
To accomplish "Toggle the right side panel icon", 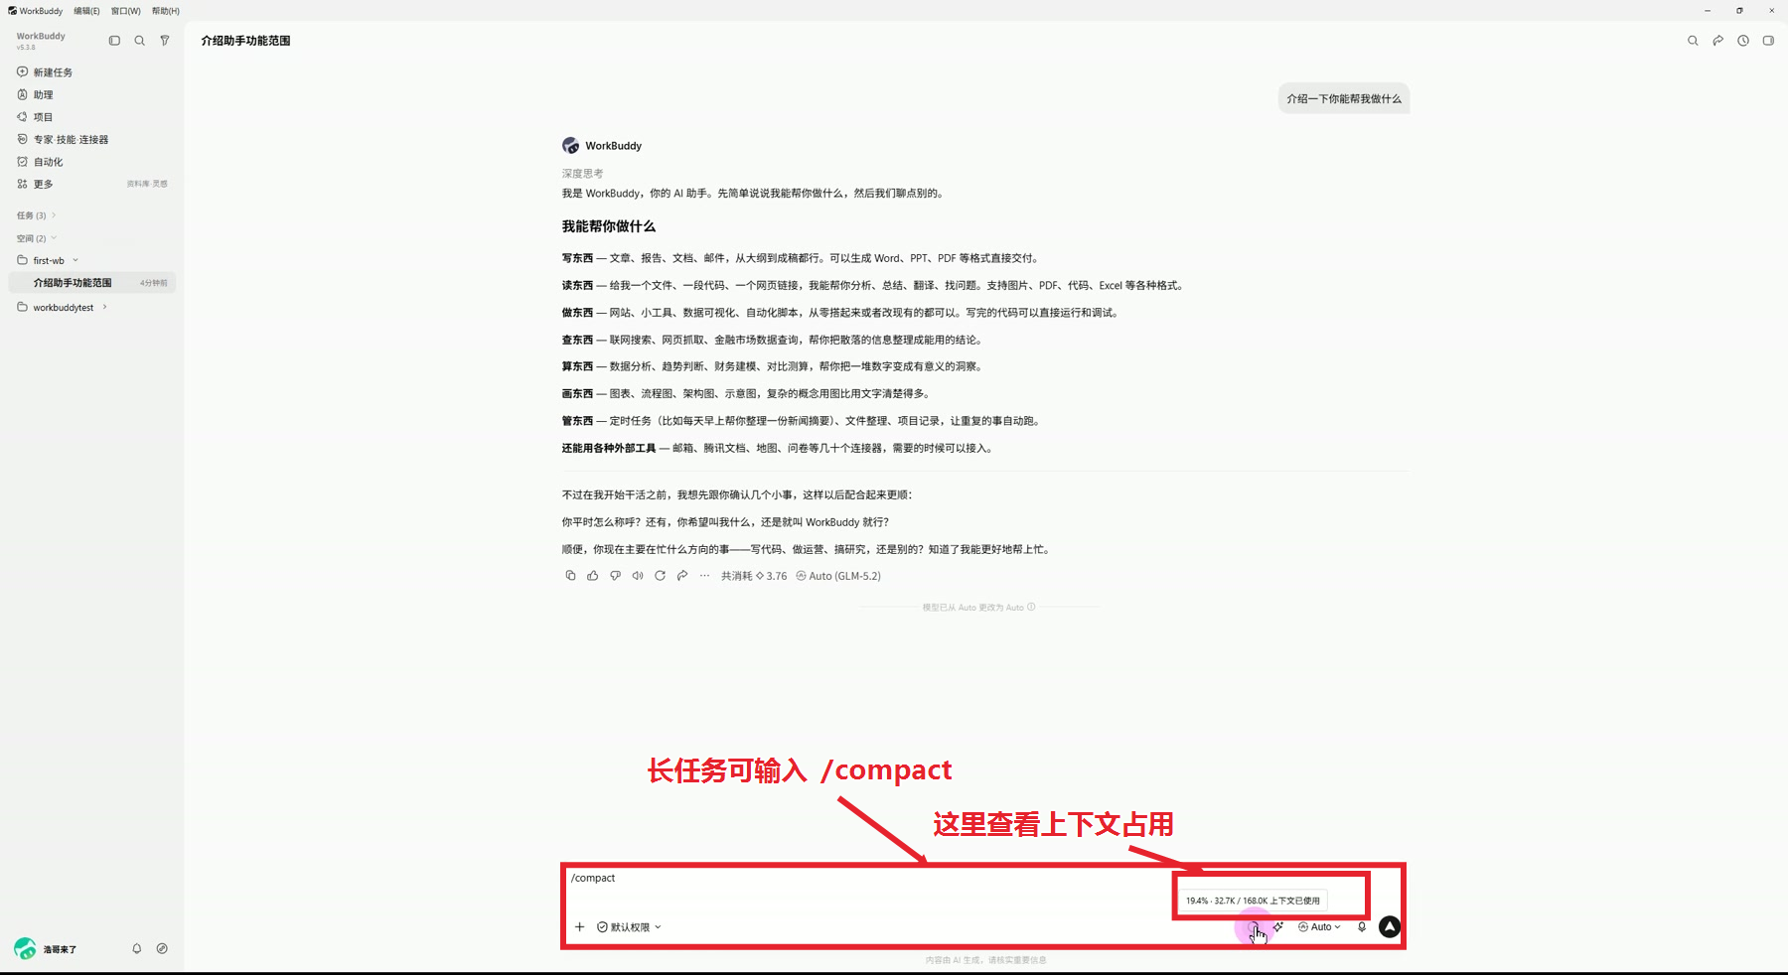I will tap(1768, 41).
